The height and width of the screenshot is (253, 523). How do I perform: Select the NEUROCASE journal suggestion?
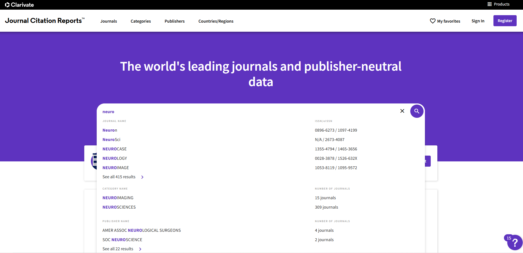point(114,149)
